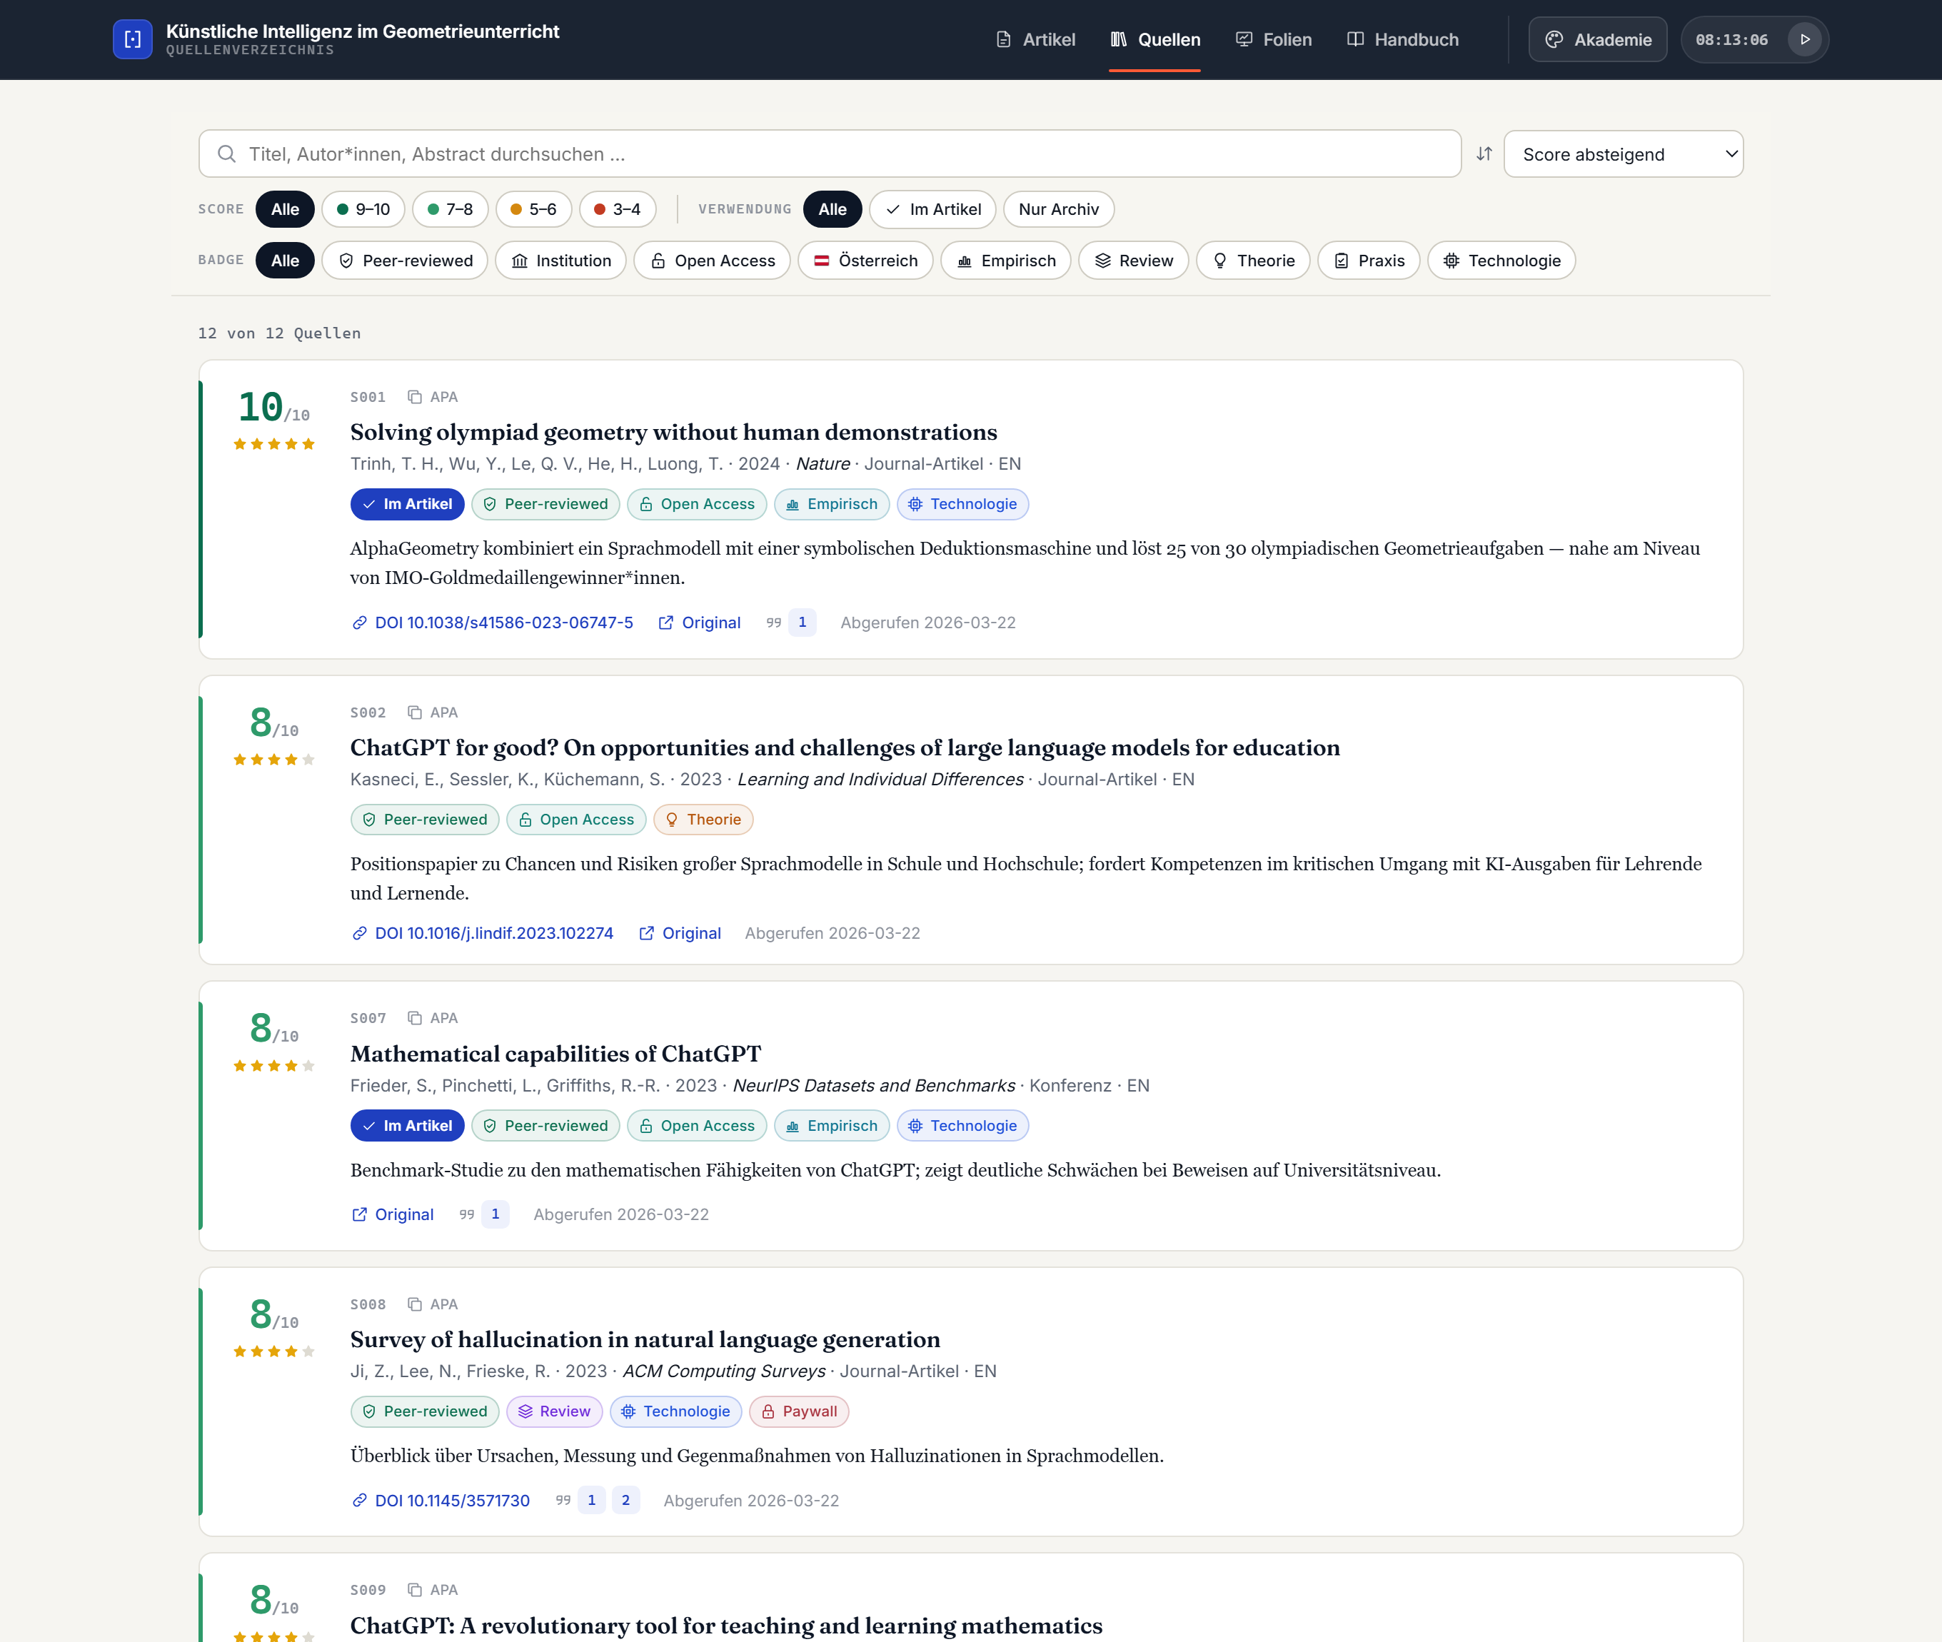This screenshot has width=1942, height=1642.
Task: Show only sources used Im Artikel
Action: [933, 209]
